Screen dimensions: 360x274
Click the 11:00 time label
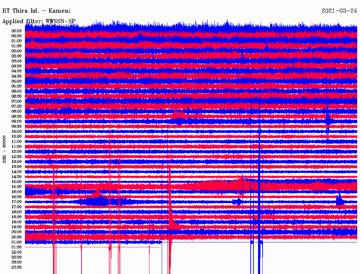tap(17, 142)
